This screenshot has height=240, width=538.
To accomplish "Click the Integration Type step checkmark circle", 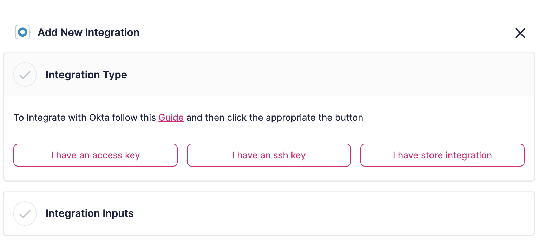I will tap(25, 75).
